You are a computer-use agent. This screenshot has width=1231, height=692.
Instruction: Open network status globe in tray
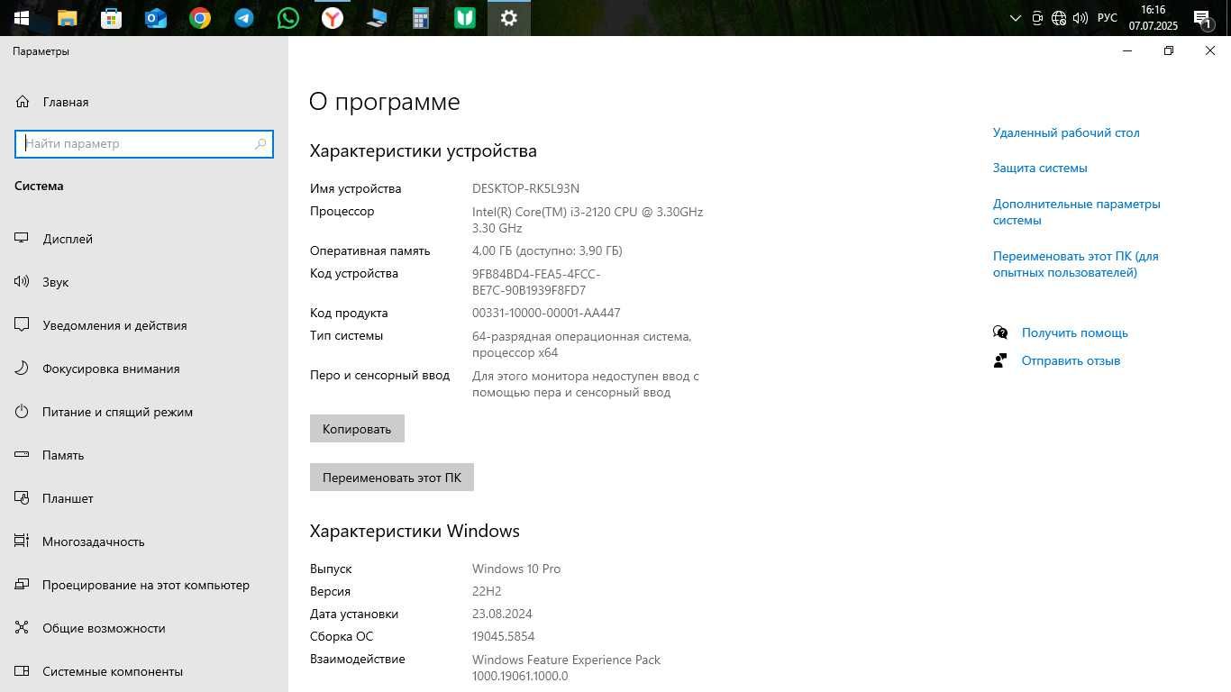tap(1059, 18)
